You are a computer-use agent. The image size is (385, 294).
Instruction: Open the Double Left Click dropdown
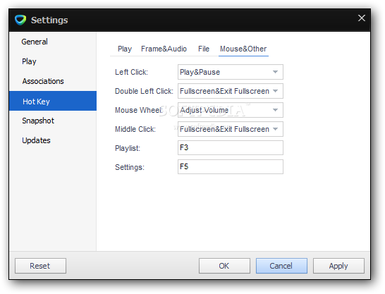click(231, 91)
